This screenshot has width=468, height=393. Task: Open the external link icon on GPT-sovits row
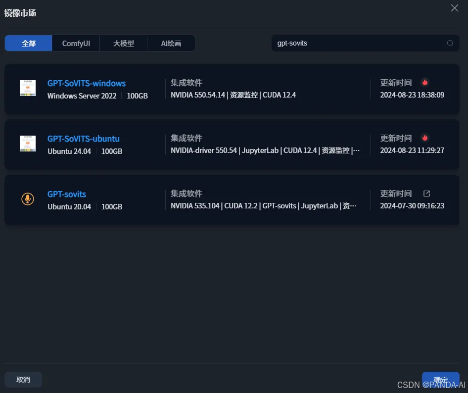(426, 194)
